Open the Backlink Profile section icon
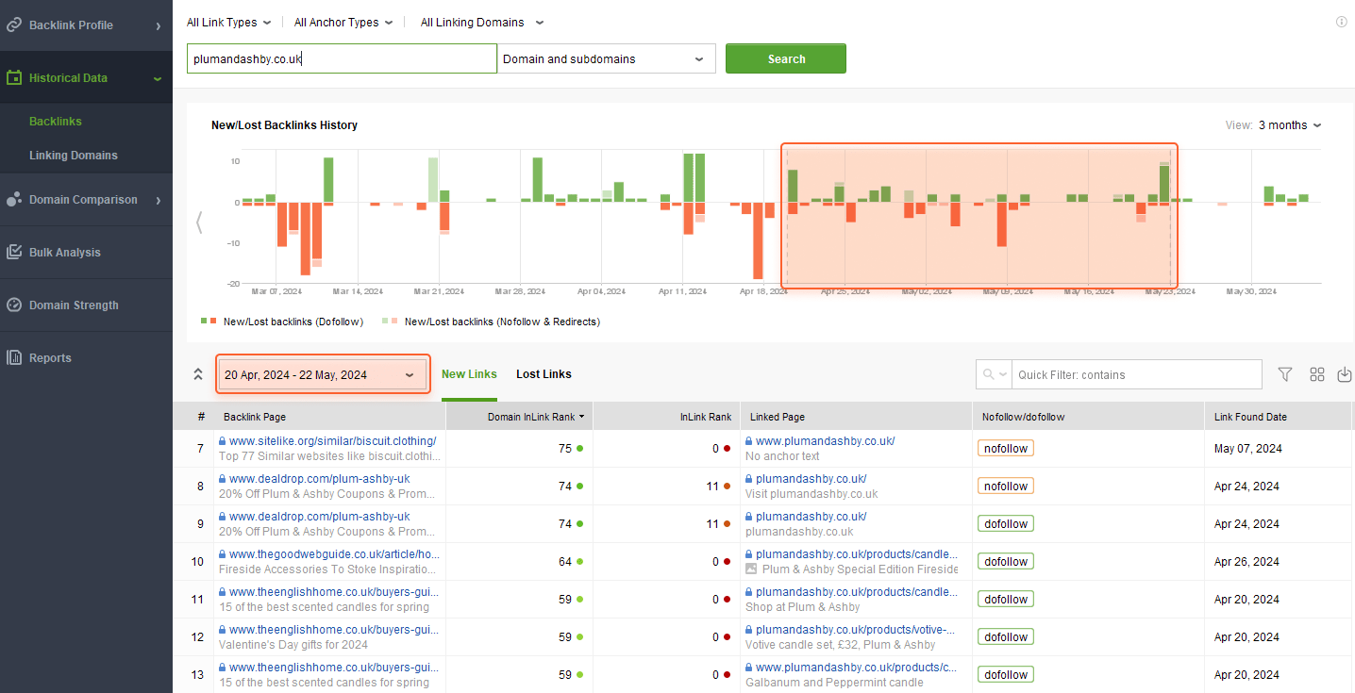 tap(14, 25)
